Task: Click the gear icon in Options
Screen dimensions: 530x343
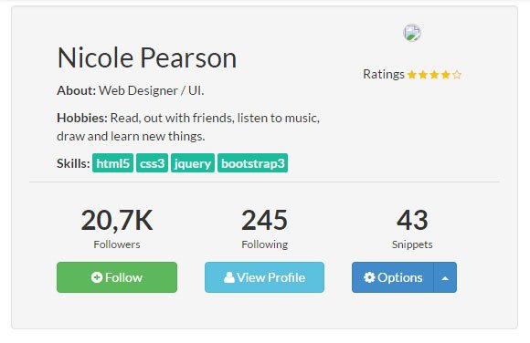Action: point(369,277)
